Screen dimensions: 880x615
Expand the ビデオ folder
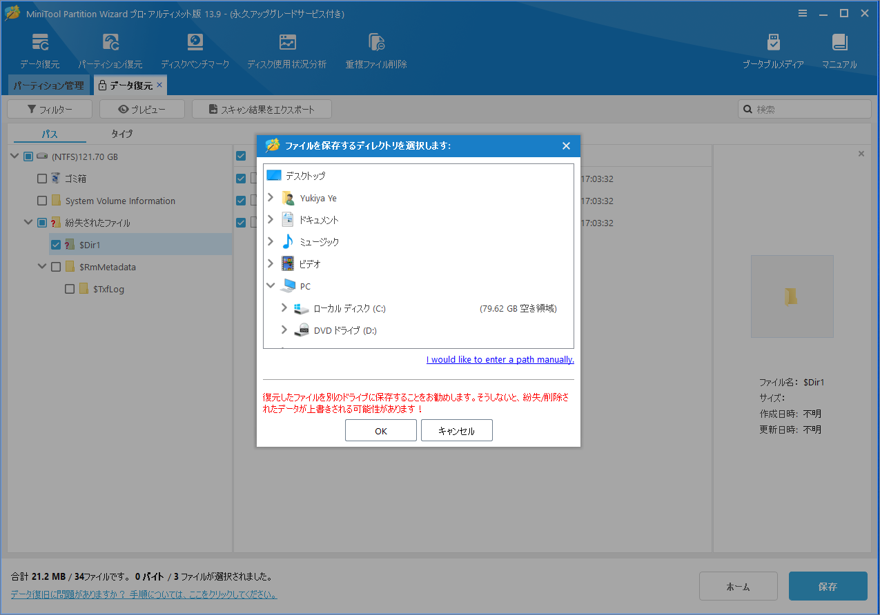point(271,264)
